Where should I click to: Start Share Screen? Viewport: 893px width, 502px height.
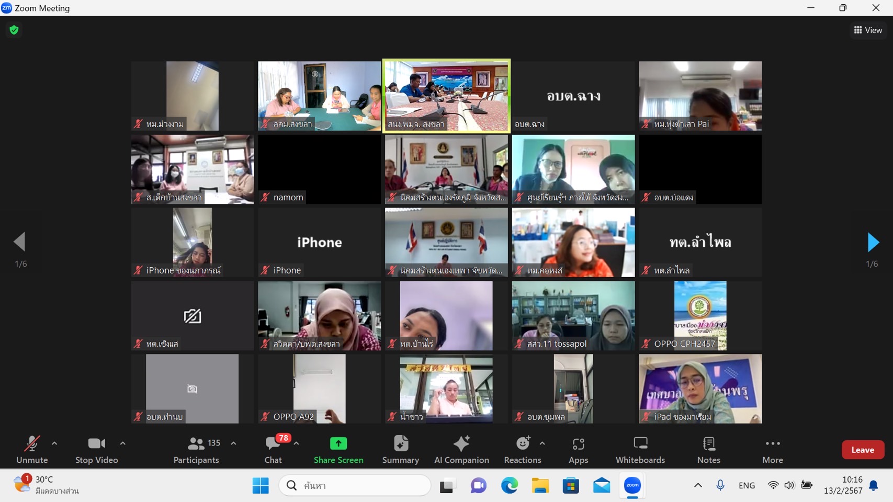[x=338, y=450]
